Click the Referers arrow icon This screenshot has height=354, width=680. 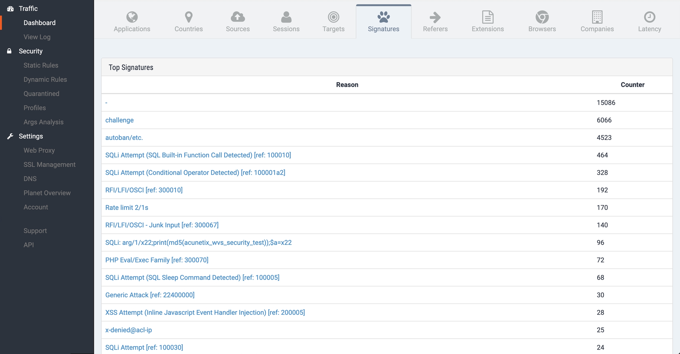[x=435, y=17]
